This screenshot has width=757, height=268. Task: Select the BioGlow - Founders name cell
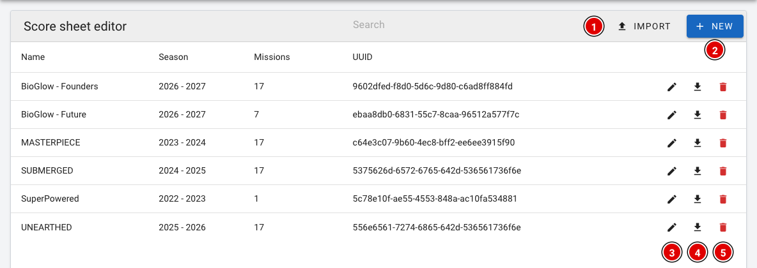click(x=60, y=87)
